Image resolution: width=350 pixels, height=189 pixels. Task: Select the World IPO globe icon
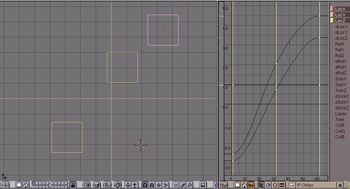click(268, 185)
